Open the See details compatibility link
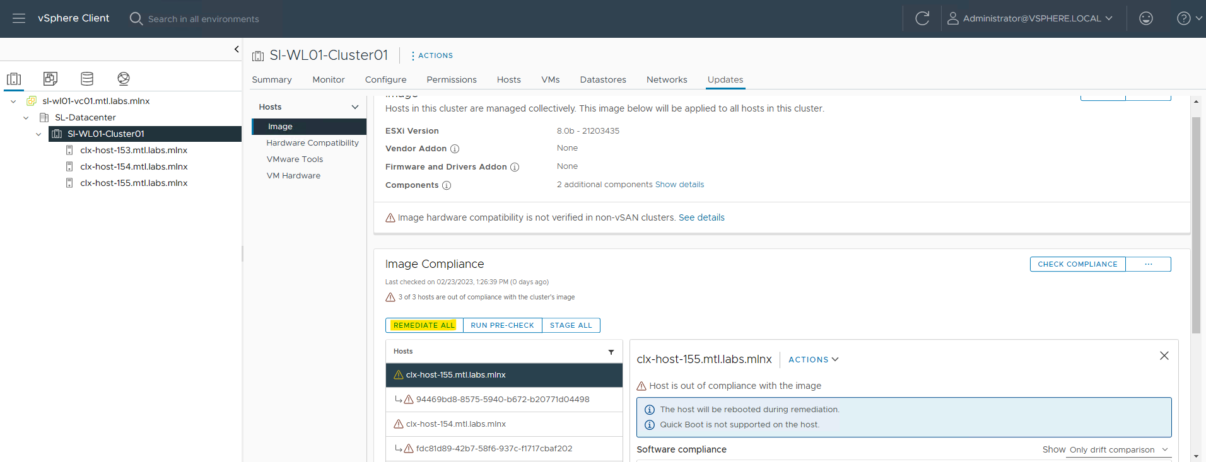 coord(701,217)
